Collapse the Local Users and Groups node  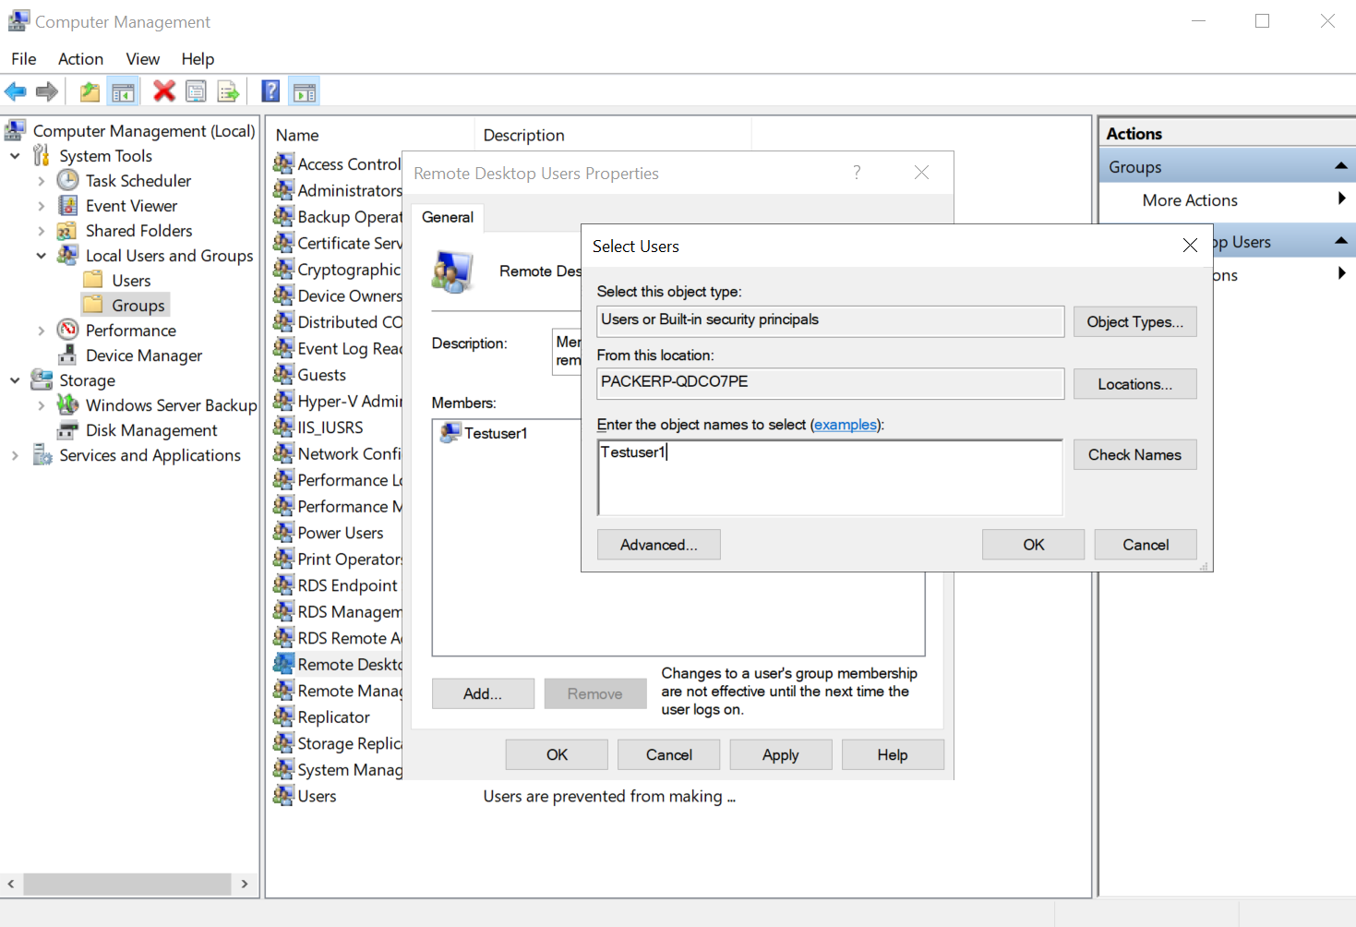41,256
